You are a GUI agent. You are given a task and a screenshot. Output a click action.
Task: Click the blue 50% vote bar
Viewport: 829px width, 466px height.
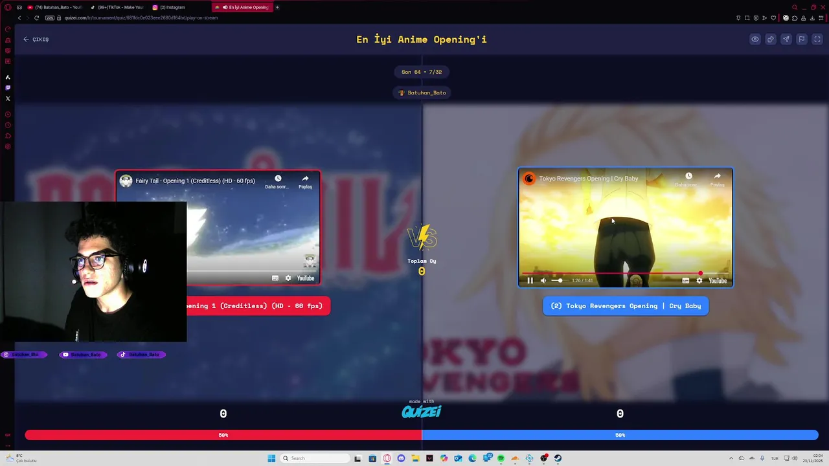(x=620, y=436)
